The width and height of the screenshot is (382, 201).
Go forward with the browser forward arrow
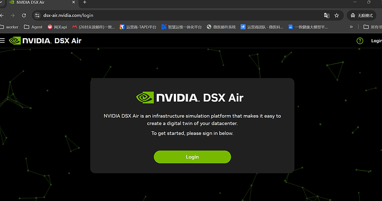(13, 16)
